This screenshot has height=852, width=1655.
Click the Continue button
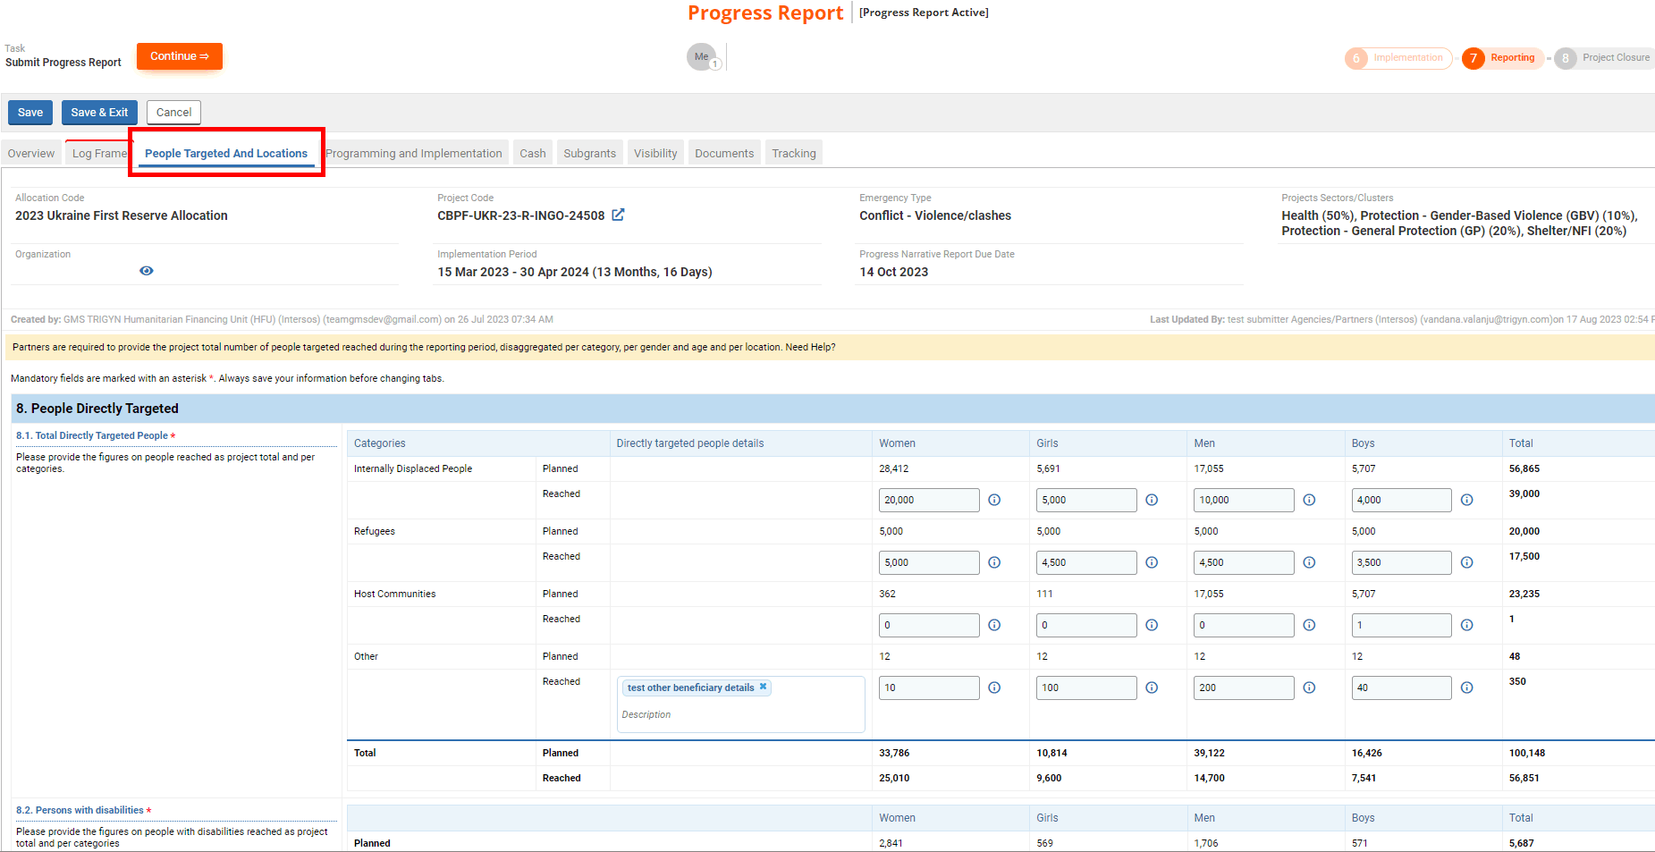point(180,56)
